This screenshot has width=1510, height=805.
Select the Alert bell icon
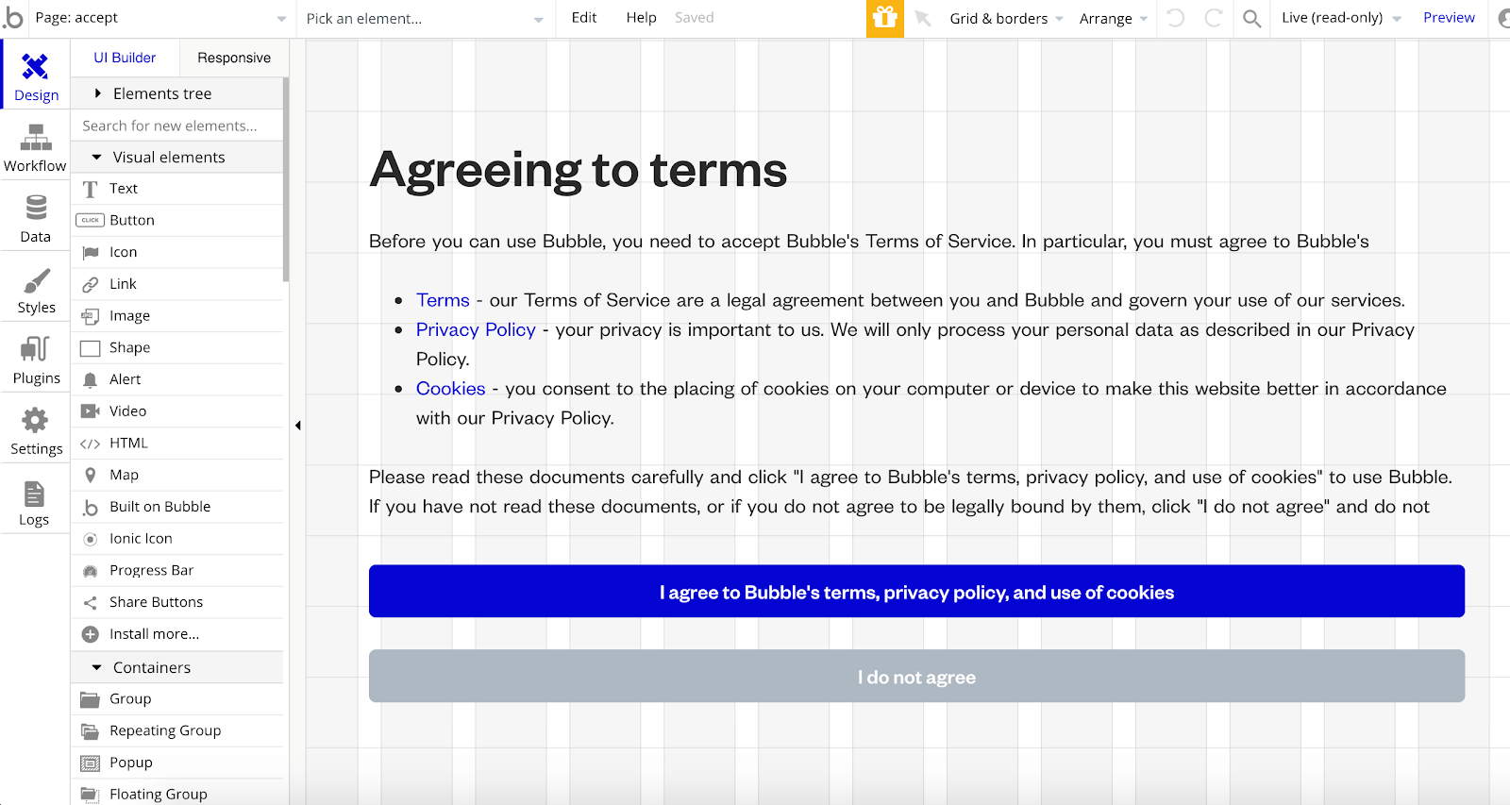(90, 379)
